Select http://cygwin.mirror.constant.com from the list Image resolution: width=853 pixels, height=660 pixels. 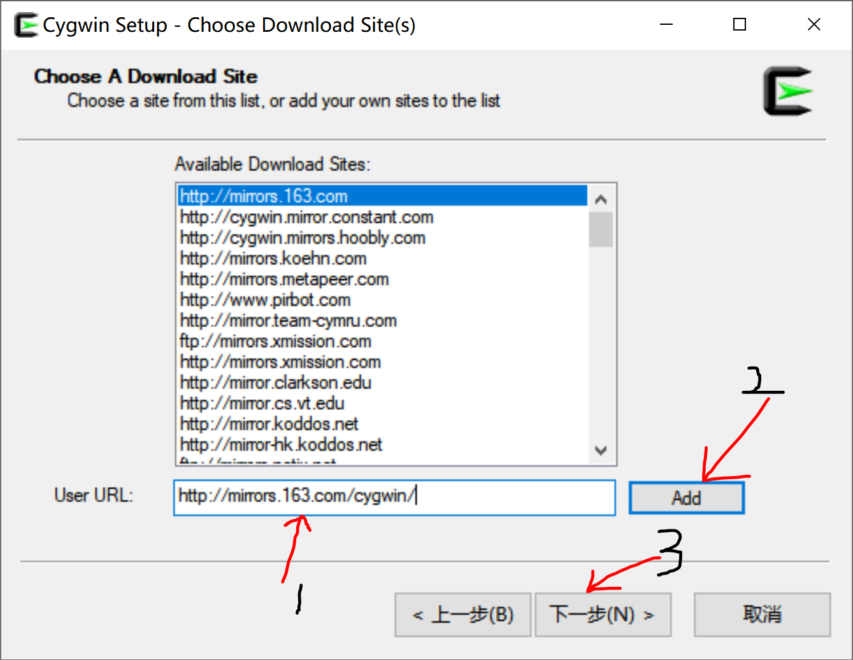tap(382, 216)
